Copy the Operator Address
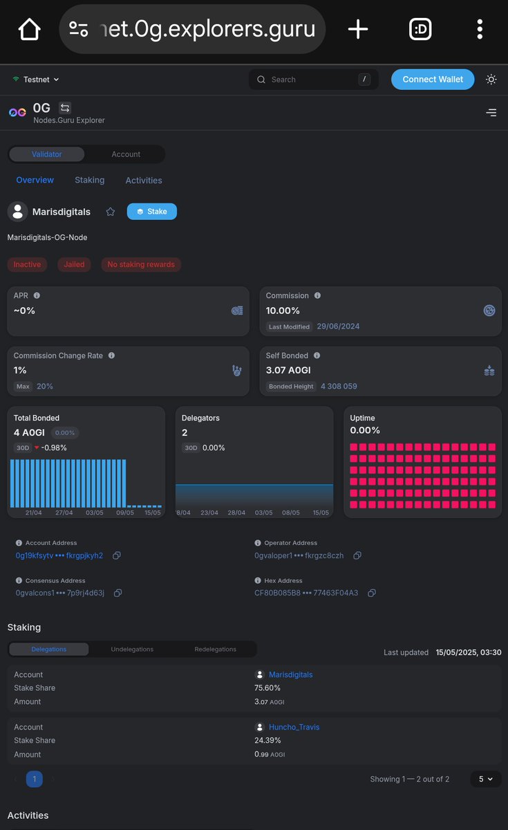 coord(357,555)
